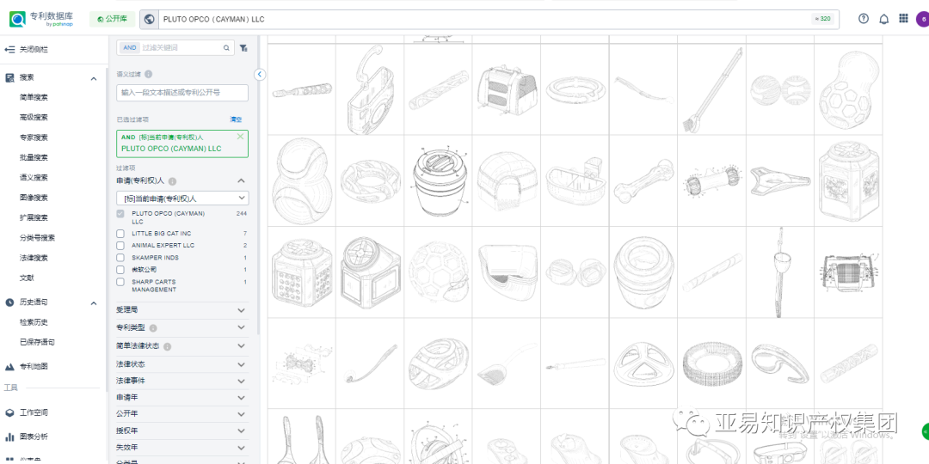
Task: Open 语义搜索 in the sidebar
Action: pyautogui.click(x=34, y=178)
